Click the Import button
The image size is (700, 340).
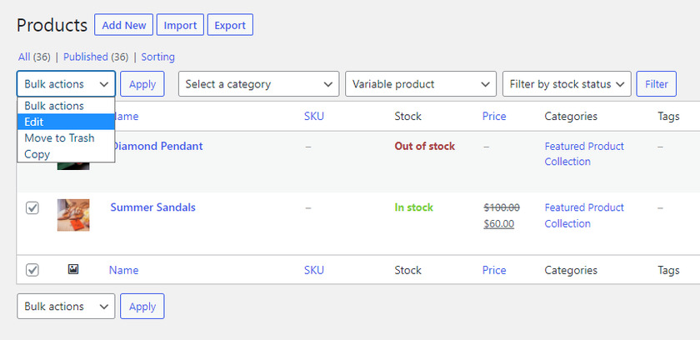point(180,25)
